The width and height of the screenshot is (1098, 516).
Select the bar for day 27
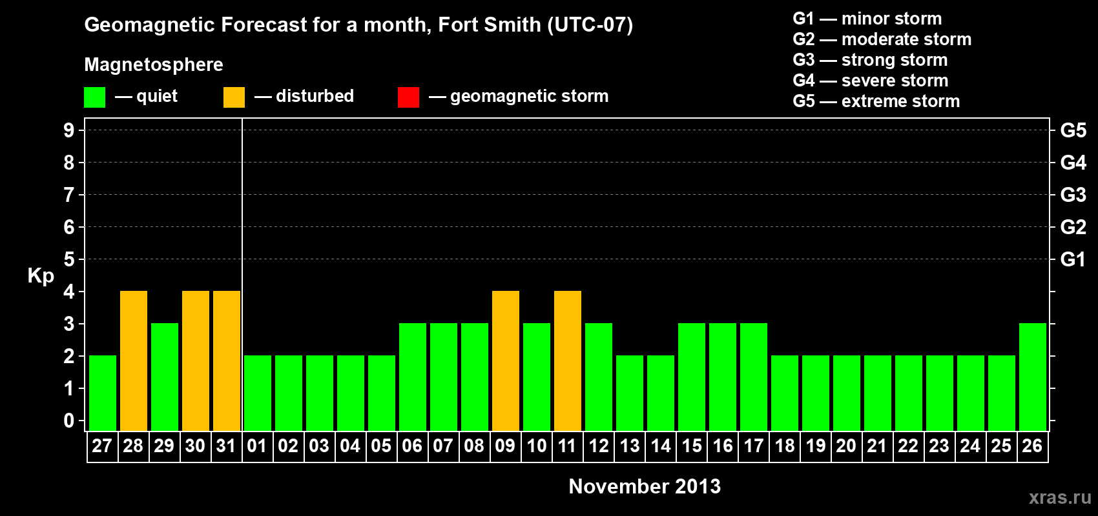click(x=103, y=393)
